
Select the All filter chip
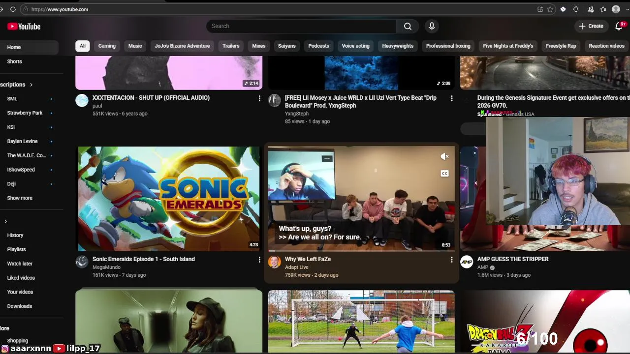83,46
